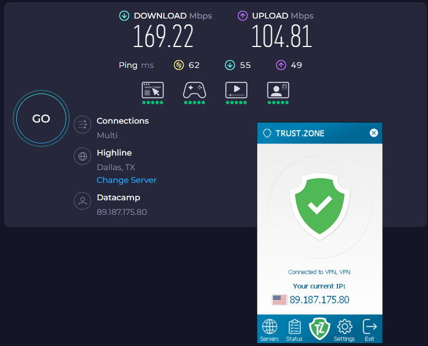Click Exit in Trust.Zone
Viewport: 428px width, 346px height.
point(369,330)
